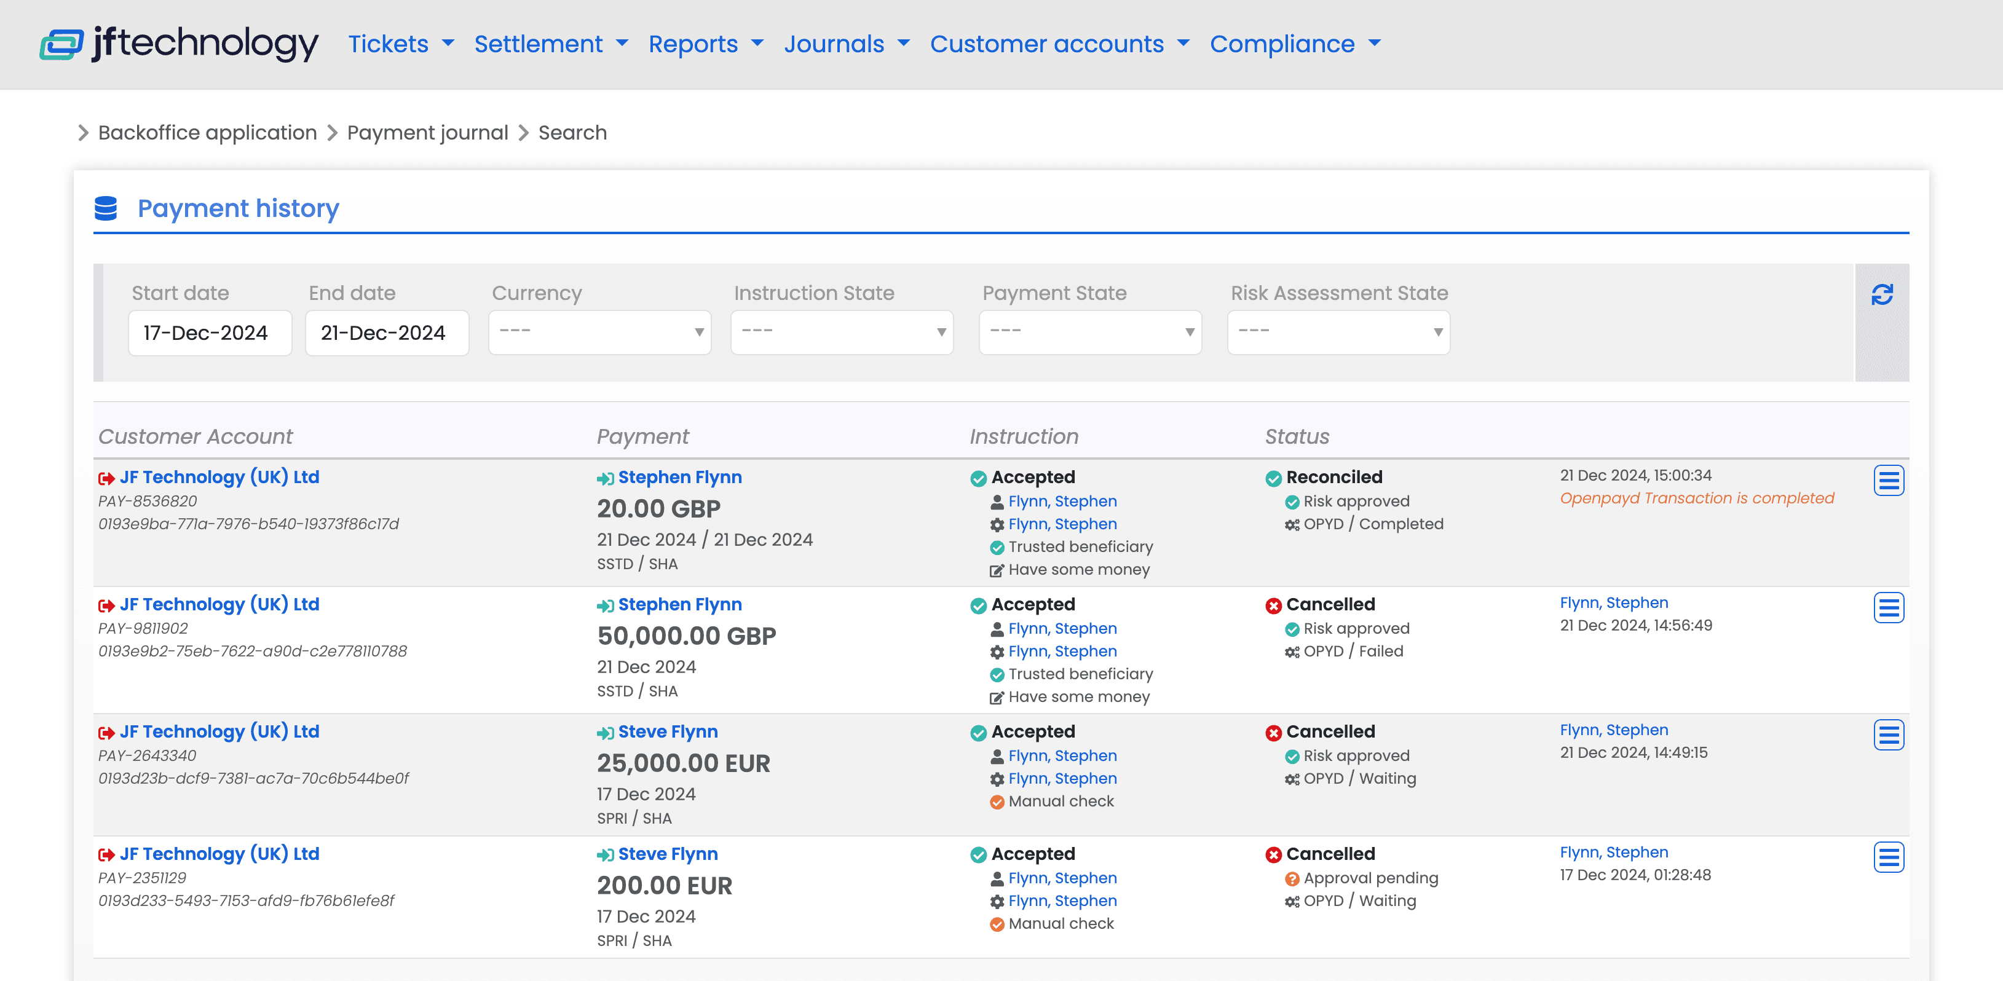Click the Payment history heading
This screenshot has height=981, width=2003.
(238, 208)
